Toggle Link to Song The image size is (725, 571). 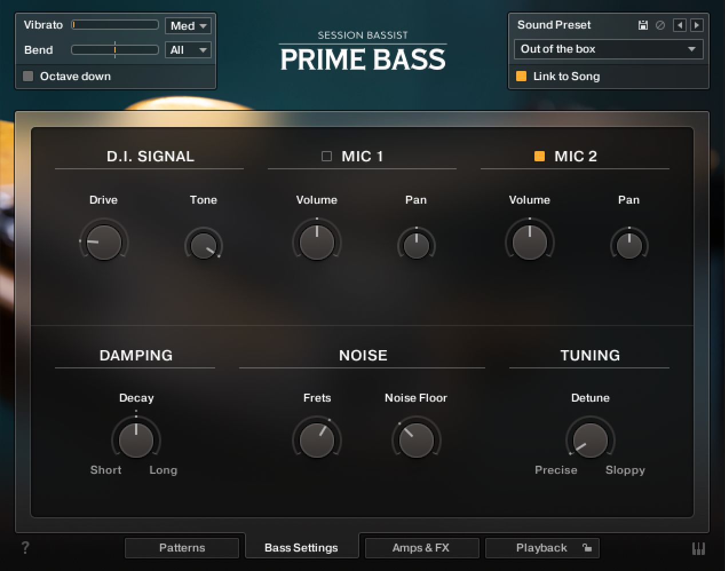521,76
